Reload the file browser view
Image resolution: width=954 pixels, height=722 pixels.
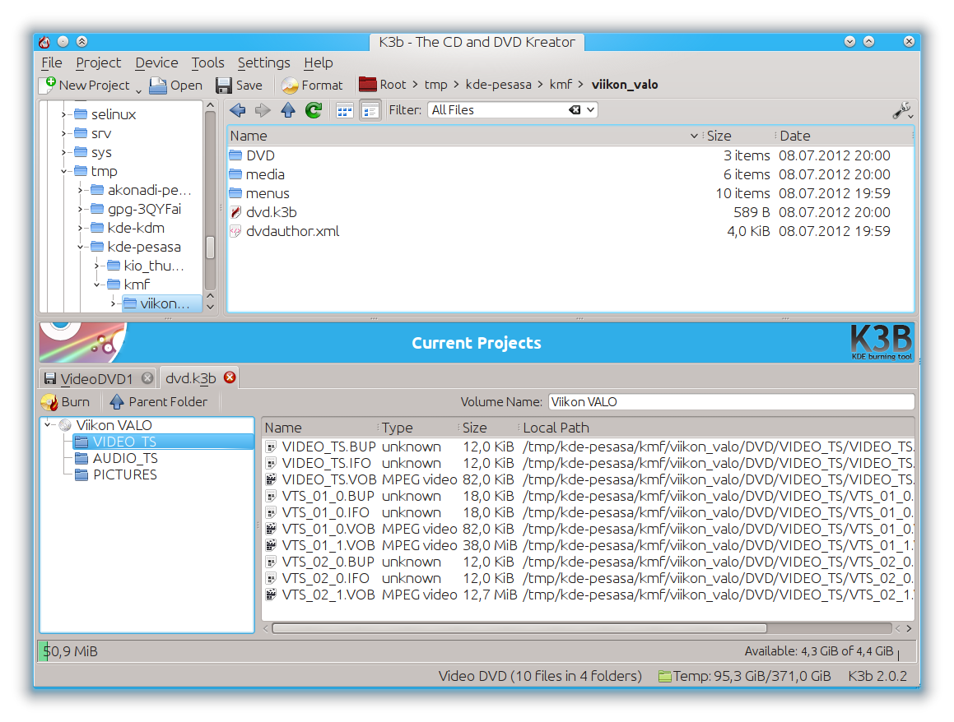click(x=314, y=110)
